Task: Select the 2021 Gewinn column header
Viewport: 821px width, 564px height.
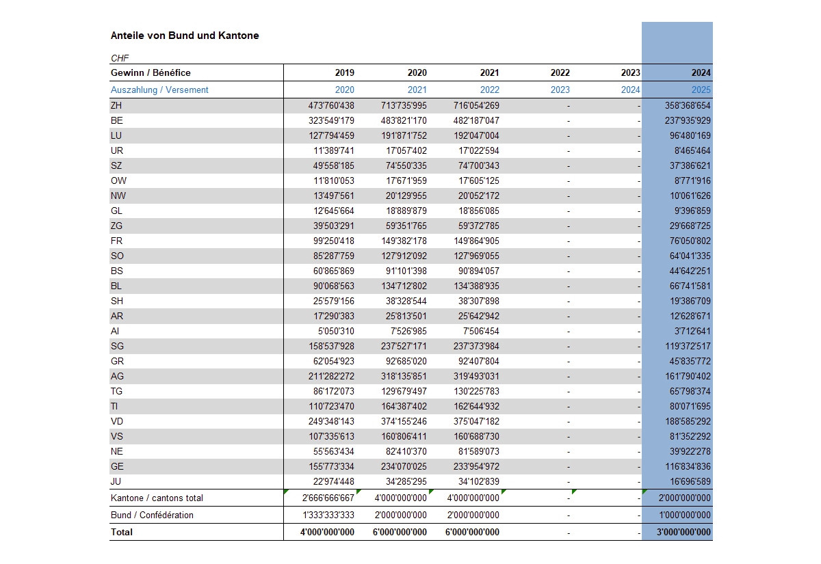Action: point(489,73)
